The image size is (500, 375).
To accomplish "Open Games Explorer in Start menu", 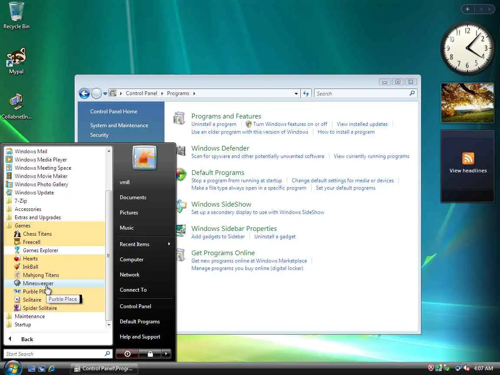I will pos(40,250).
